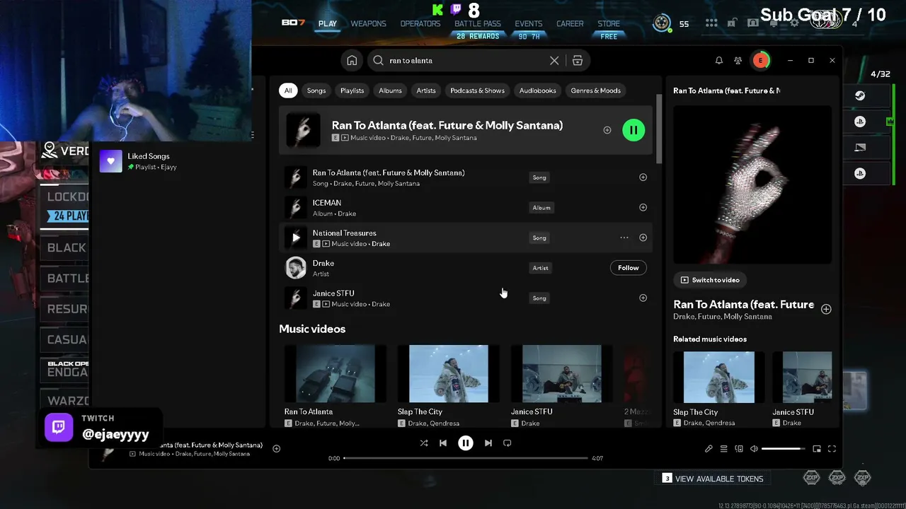Open the Janice STFU result title
This screenshot has width=906, height=509.
click(x=333, y=293)
